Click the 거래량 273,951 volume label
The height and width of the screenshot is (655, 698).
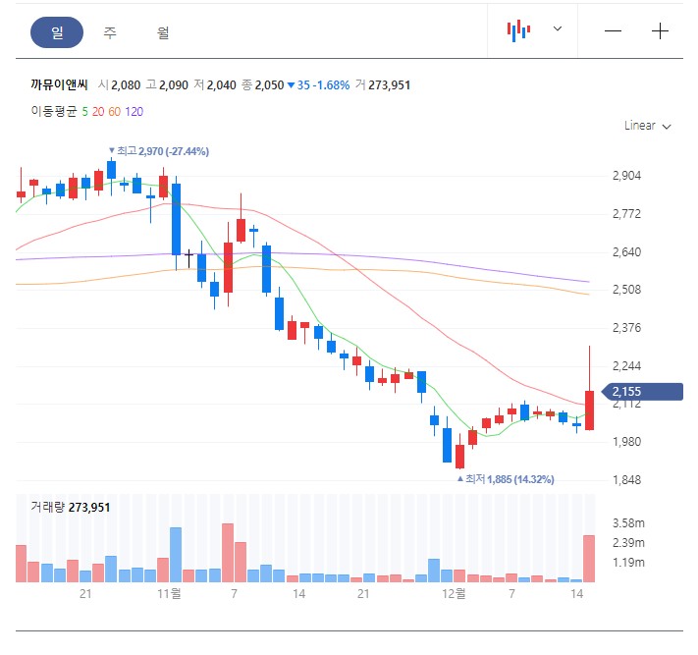[x=71, y=507]
